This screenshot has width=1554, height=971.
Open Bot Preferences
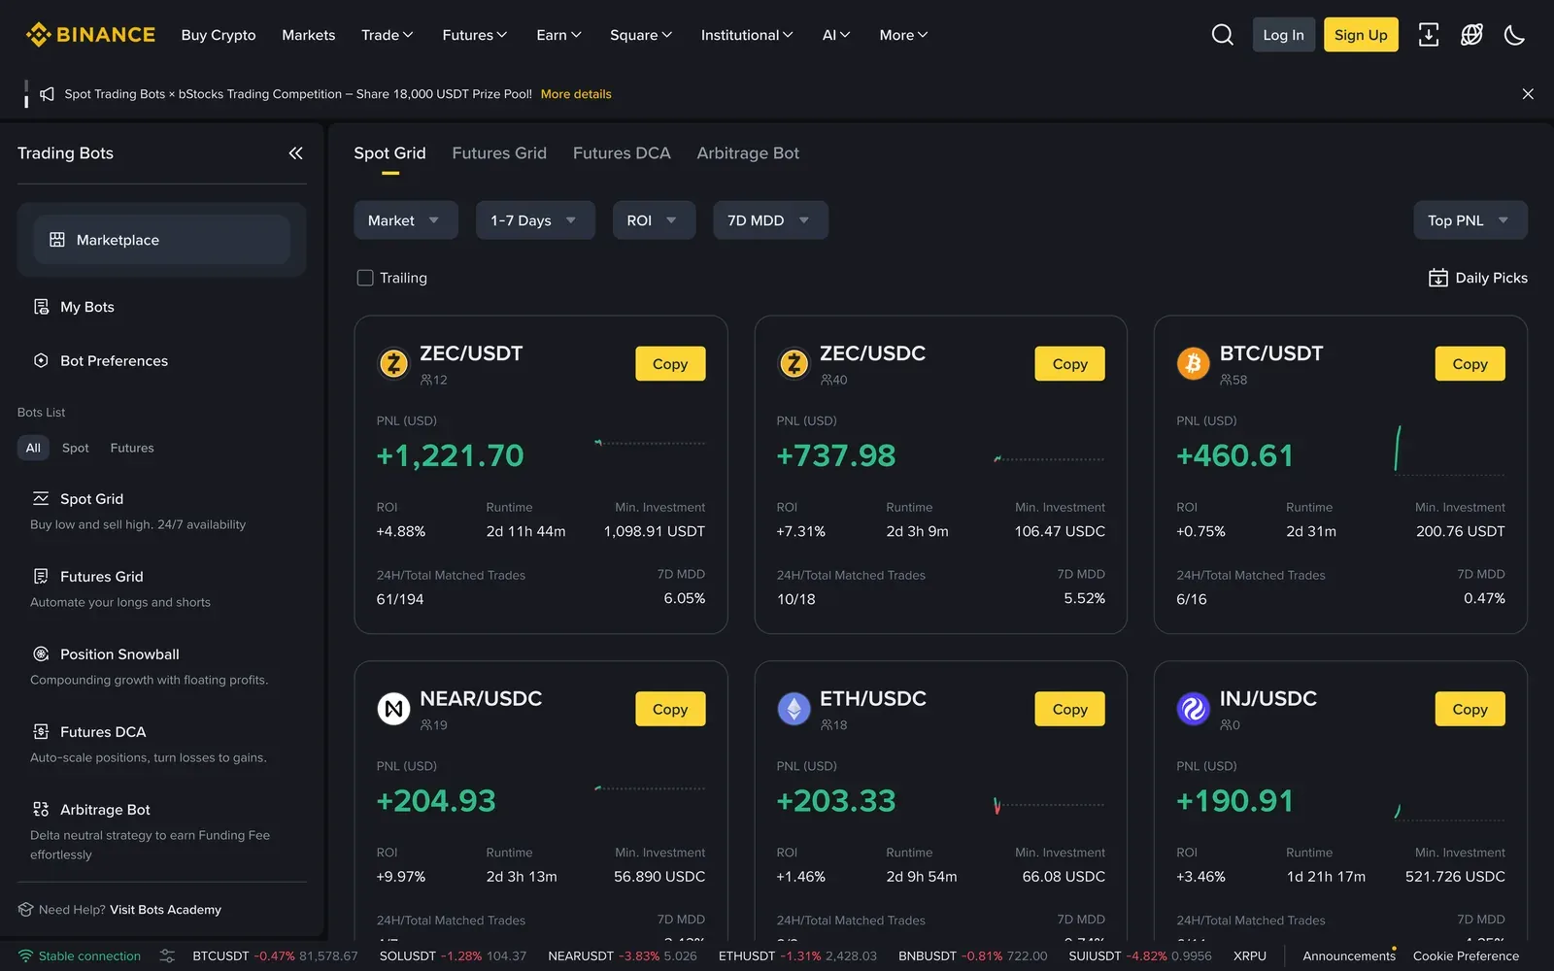point(114,361)
